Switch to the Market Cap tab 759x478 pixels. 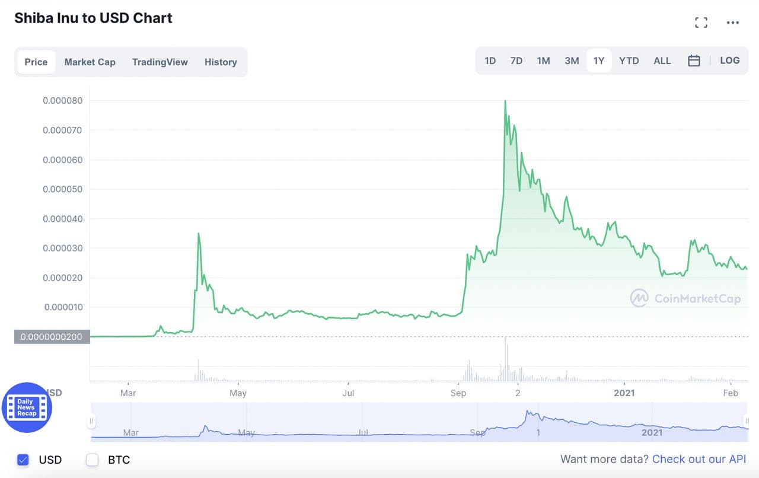coord(90,62)
